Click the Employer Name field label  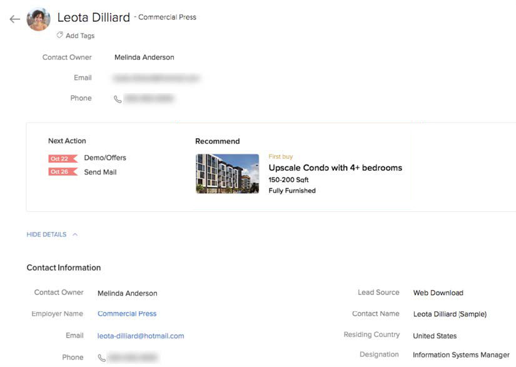(x=58, y=314)
